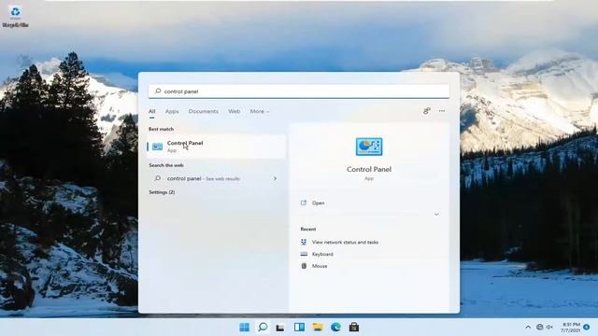The height and width of the screenshot is (336, 598).
Task: Open Microsoft Store from taskbar
Action: point(354,327)
